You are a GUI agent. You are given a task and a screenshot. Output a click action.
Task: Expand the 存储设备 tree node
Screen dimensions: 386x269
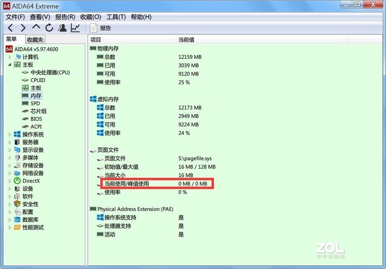tap(10, 165)
